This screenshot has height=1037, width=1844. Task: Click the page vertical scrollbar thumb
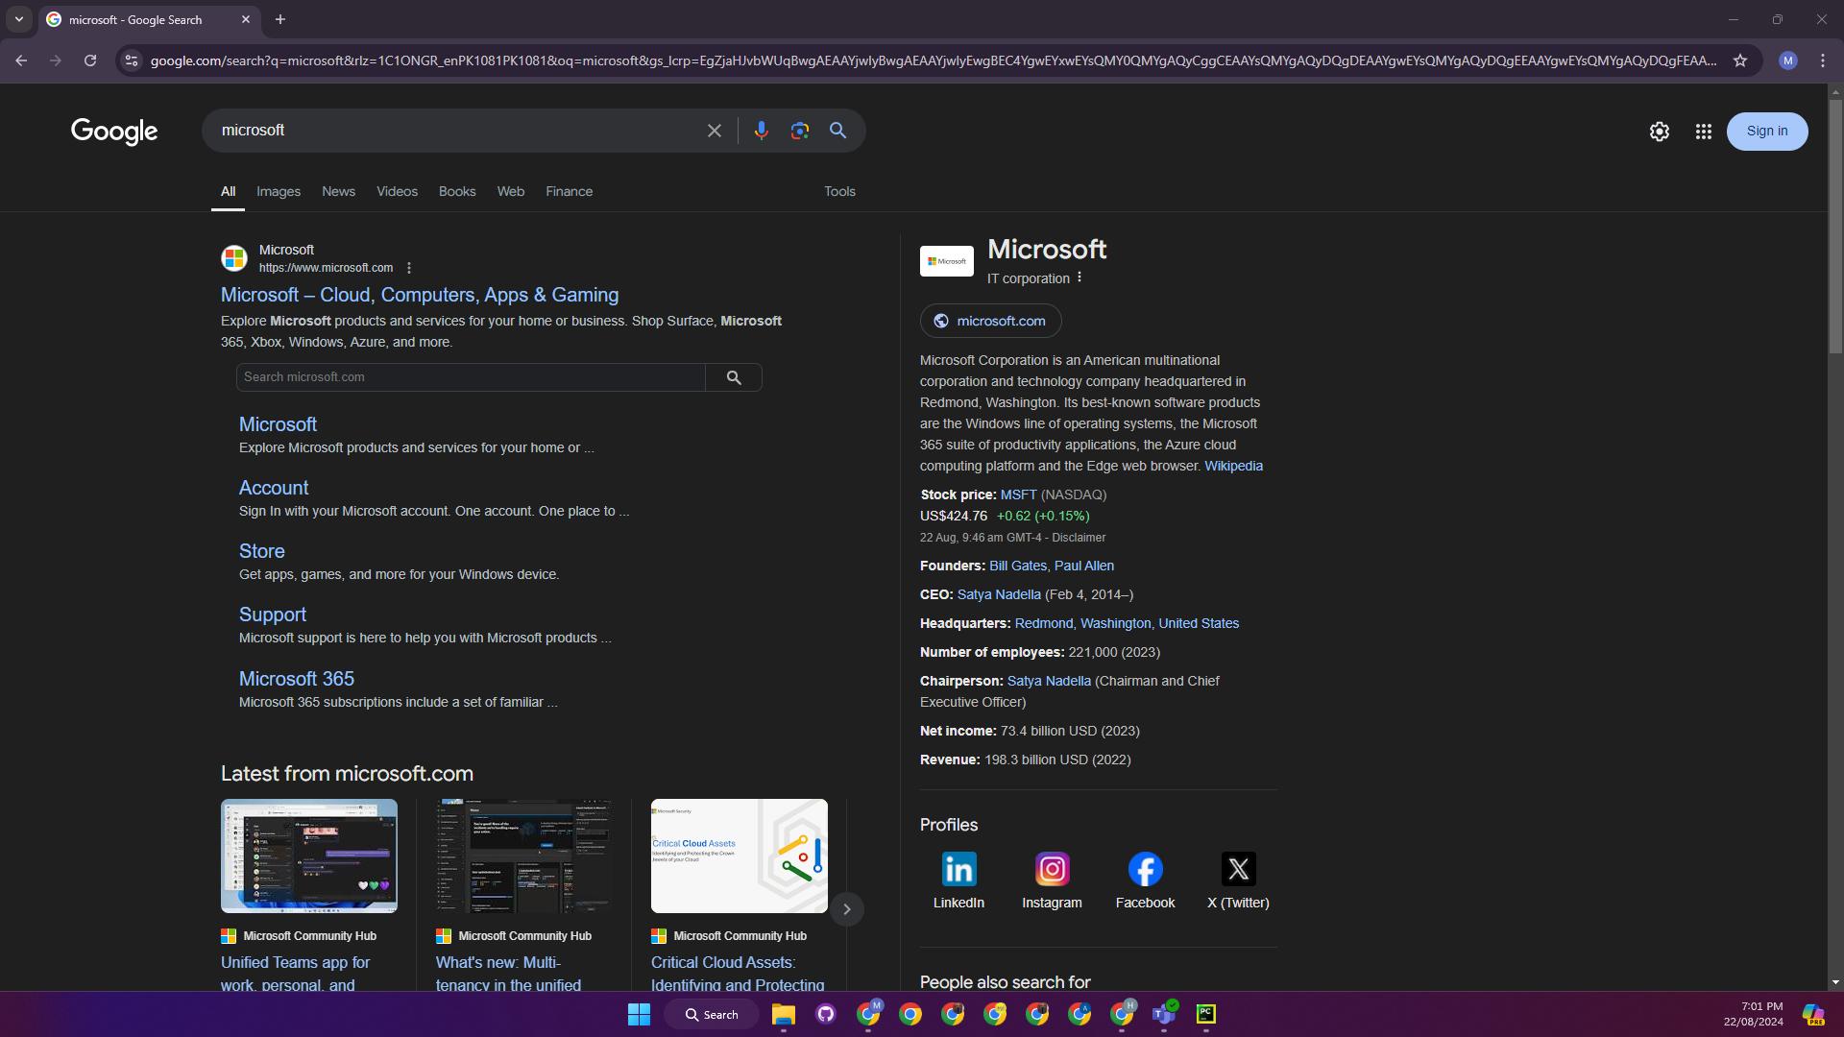[1835, 227]
